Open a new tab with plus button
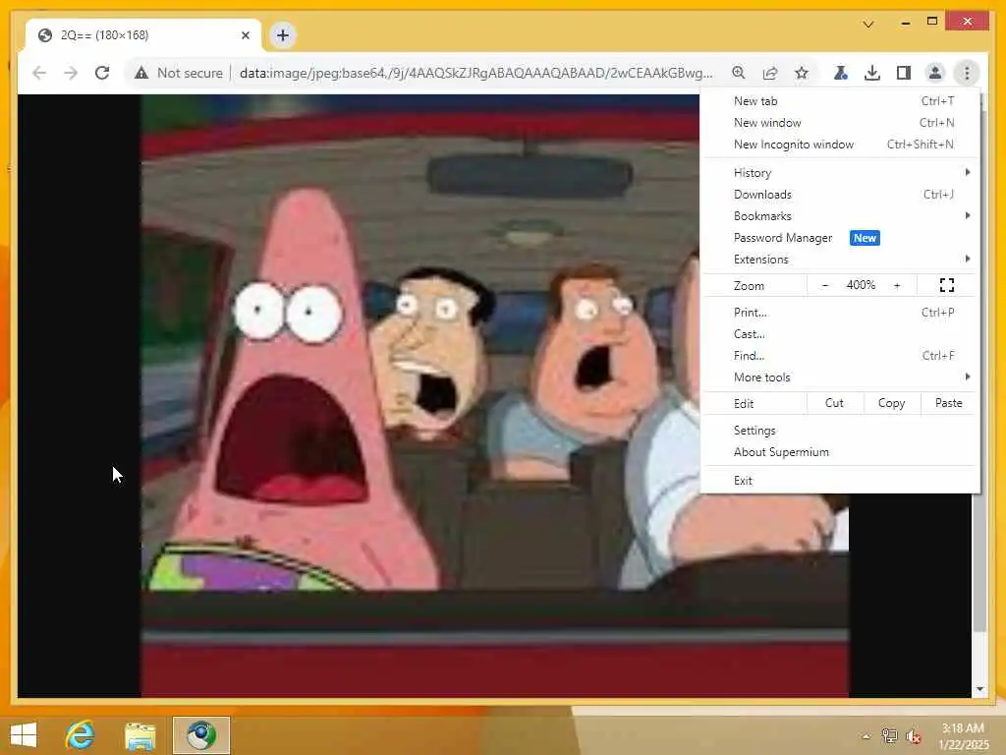 pos(283,35)
